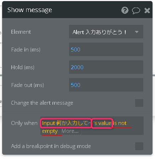Click the Hold (ms) field showing 2000
155x159 pixels.
tap(106, 67)
